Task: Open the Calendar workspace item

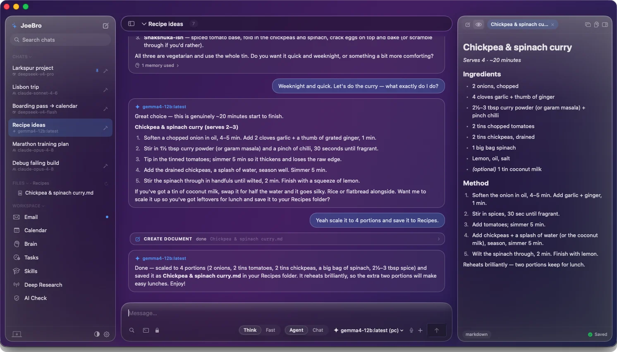Action: pos(60,230)
